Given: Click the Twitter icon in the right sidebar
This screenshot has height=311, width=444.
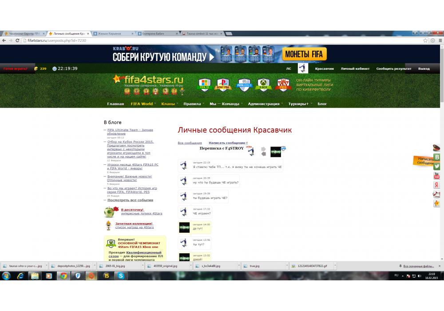Looking at the screenshot, I should [437, 166].
